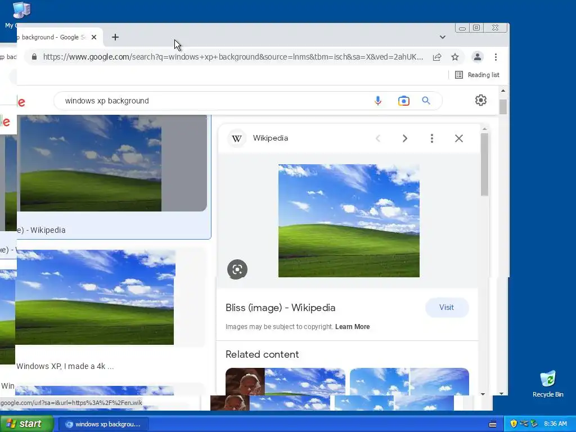Open the Windows Start menu
The image size is (576, 432).
click(27, 424)
